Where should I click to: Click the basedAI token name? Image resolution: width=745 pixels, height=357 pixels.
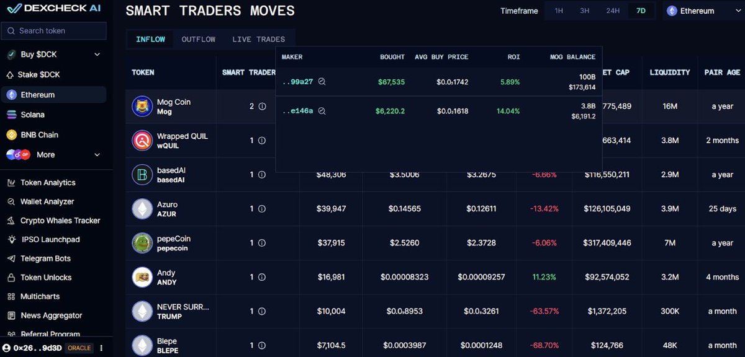171,170
